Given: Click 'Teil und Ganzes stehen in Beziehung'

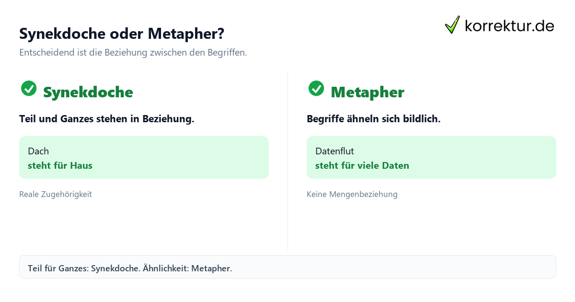Looking at the screenshot, I should (107, 119).
